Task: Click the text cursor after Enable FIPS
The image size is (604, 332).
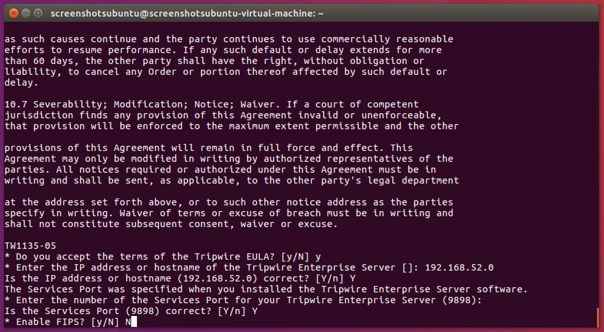Action: coord(134,322)
